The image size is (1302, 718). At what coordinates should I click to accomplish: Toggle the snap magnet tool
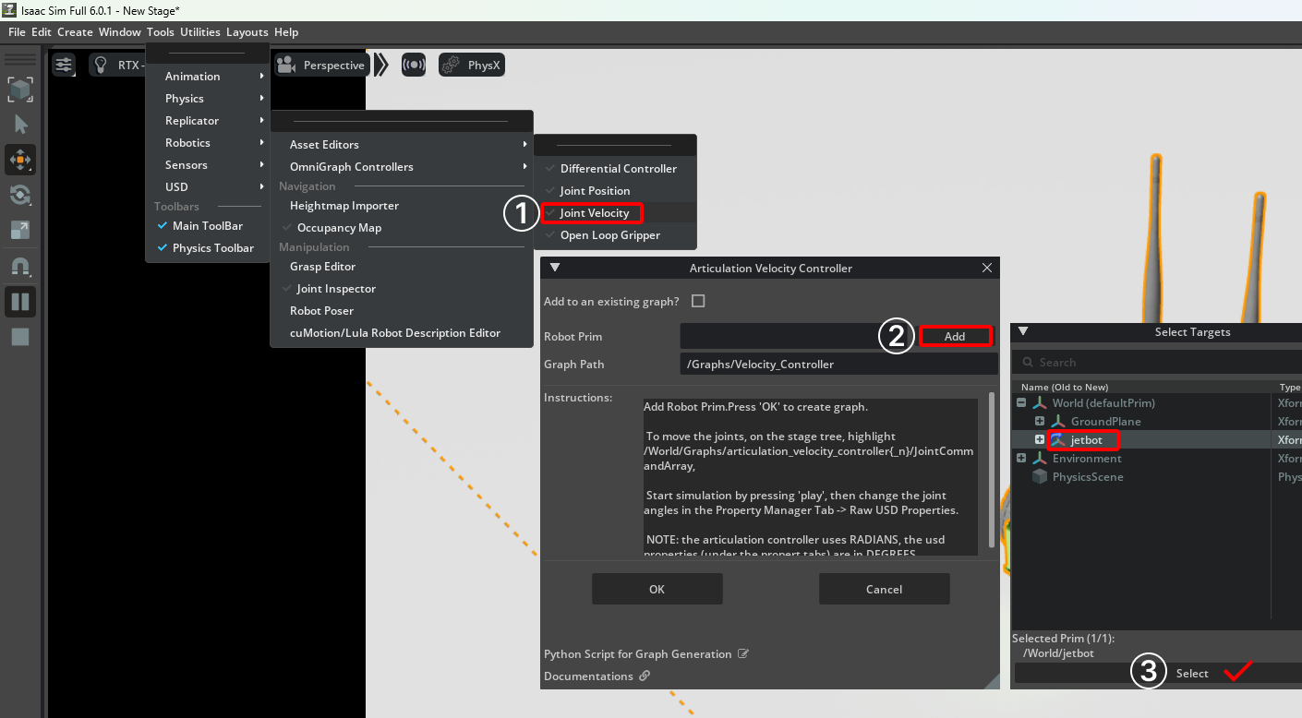[20, 267]
